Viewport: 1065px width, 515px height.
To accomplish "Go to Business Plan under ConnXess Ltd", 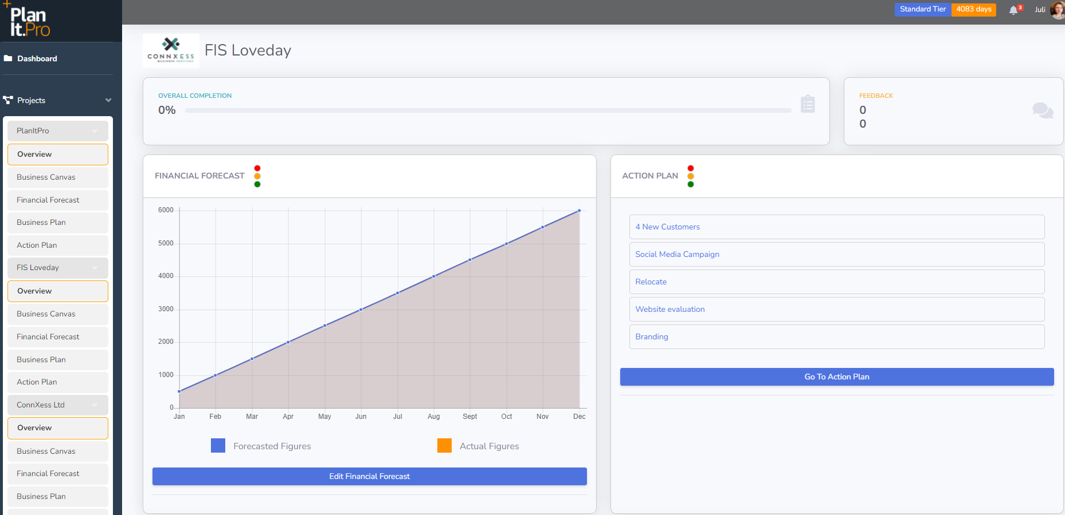I will click(x=58, y=497).
